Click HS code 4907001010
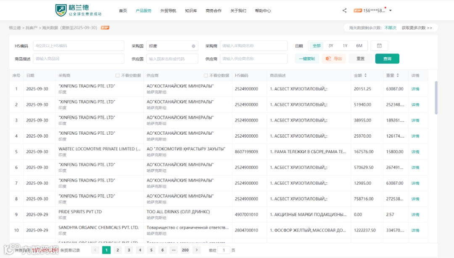 click(x=246, y=215)
